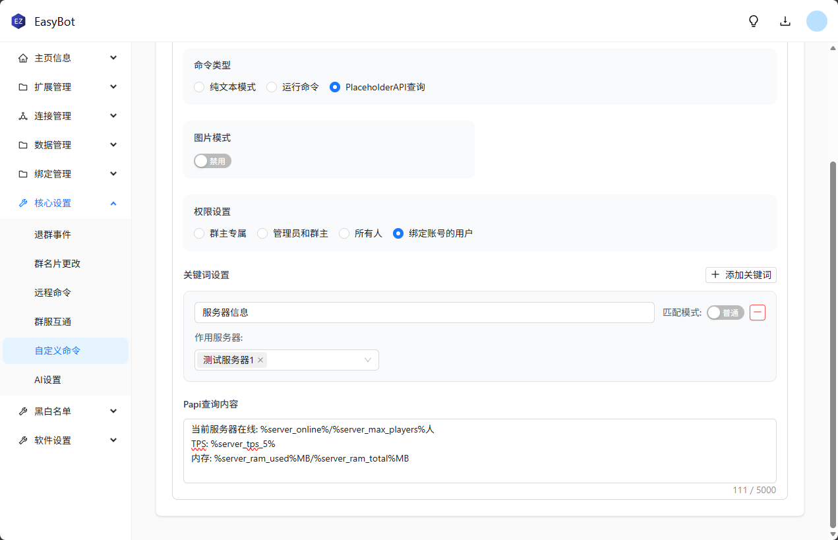The width and height of the screenshot is (838, 540).
Task: Toggle the 匹配模式 switch
Action: tap(725, 313)
